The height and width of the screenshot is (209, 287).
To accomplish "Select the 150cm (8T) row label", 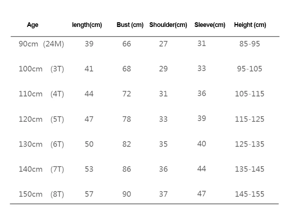I will coord(41,194).
